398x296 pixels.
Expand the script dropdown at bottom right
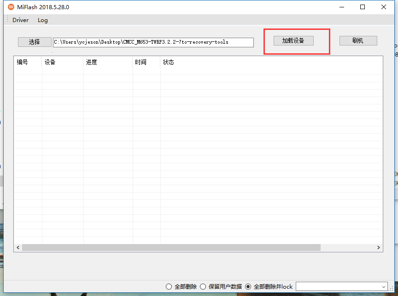point(384,286)
